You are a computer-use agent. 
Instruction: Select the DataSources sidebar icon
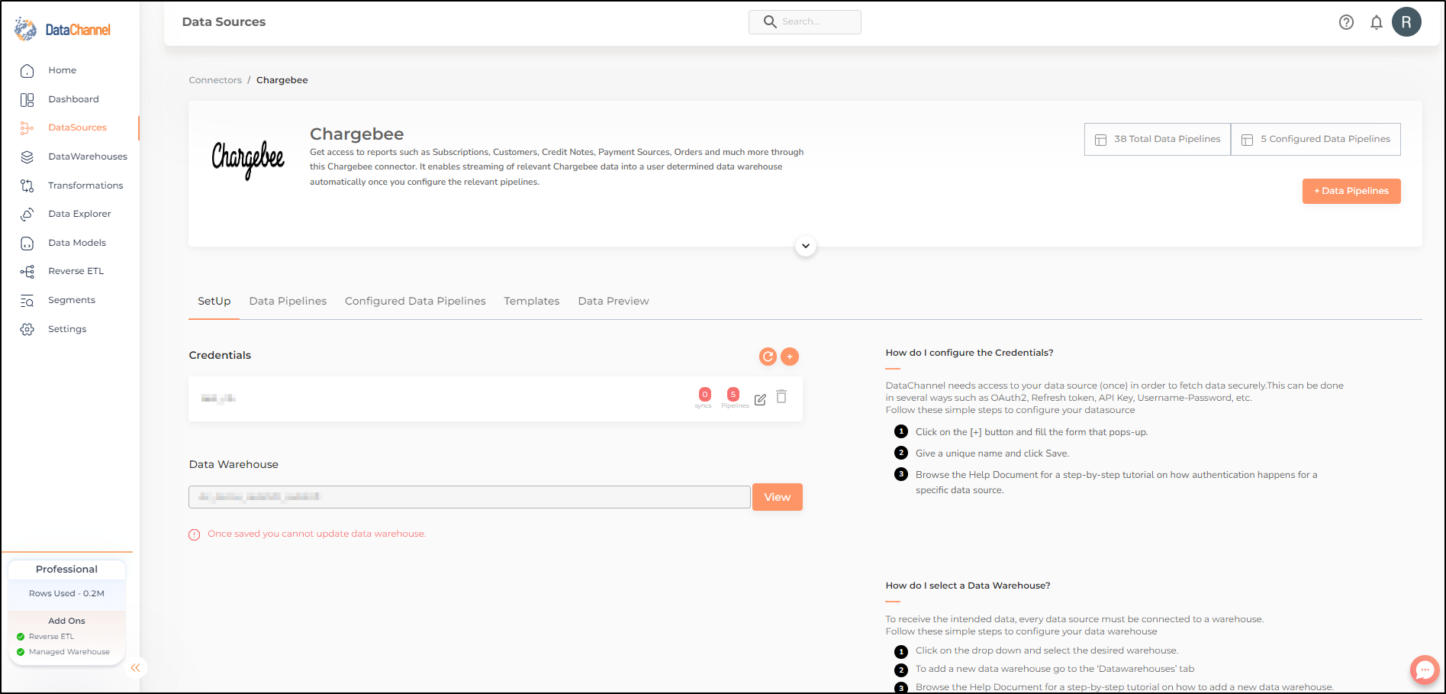[x=27, y=128]
